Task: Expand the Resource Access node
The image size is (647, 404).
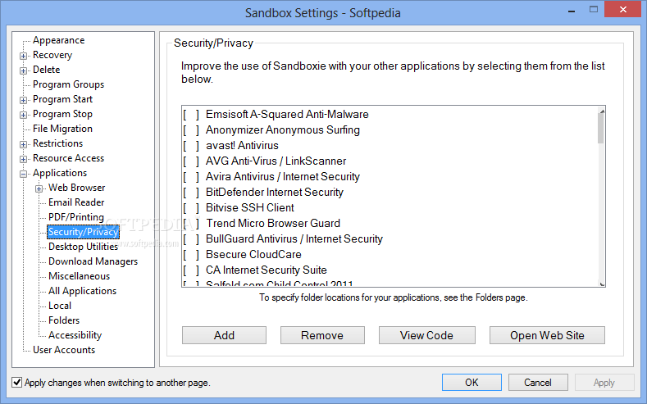Action: click(24, 159)
